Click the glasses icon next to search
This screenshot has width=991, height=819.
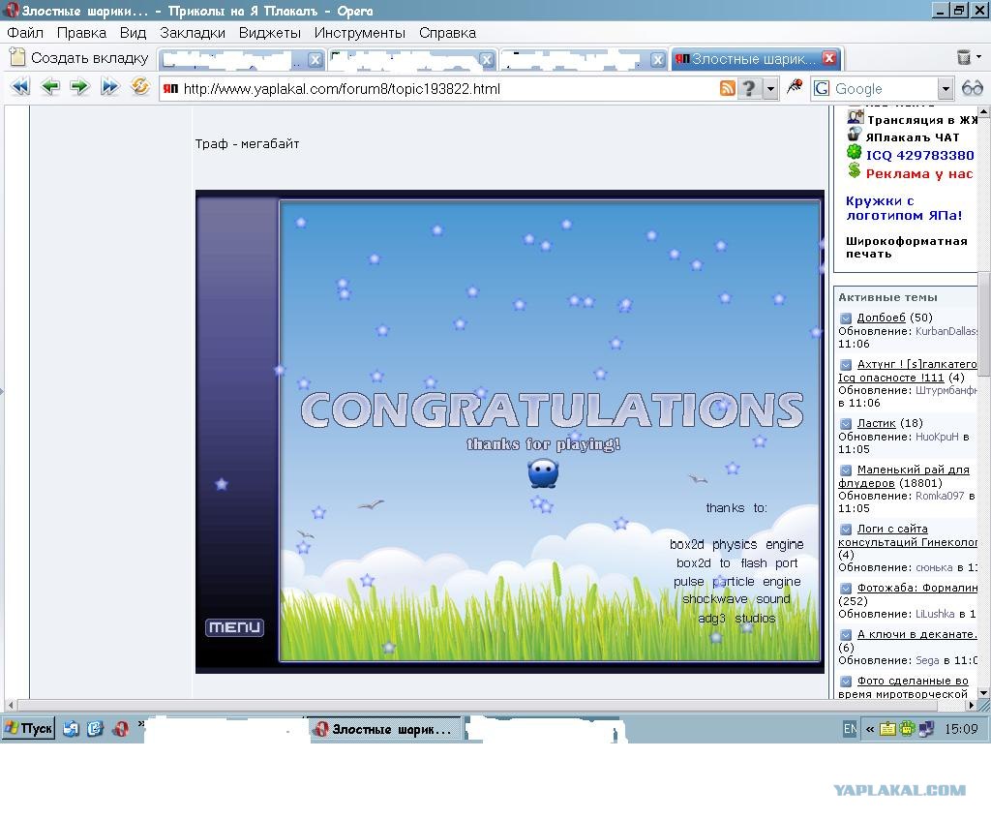pos(972,88)
